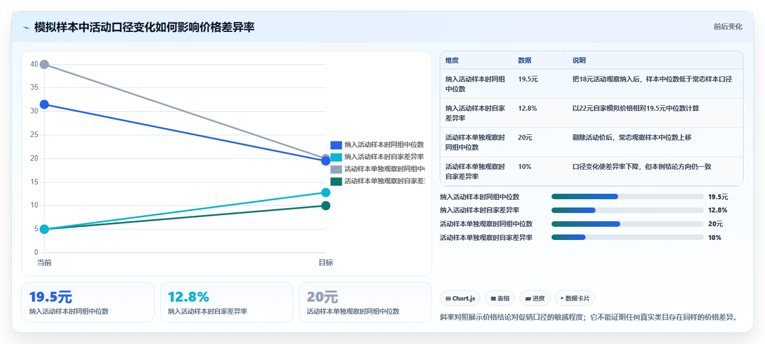Click the 12.8% value beside progress bar

coord(718,210)
